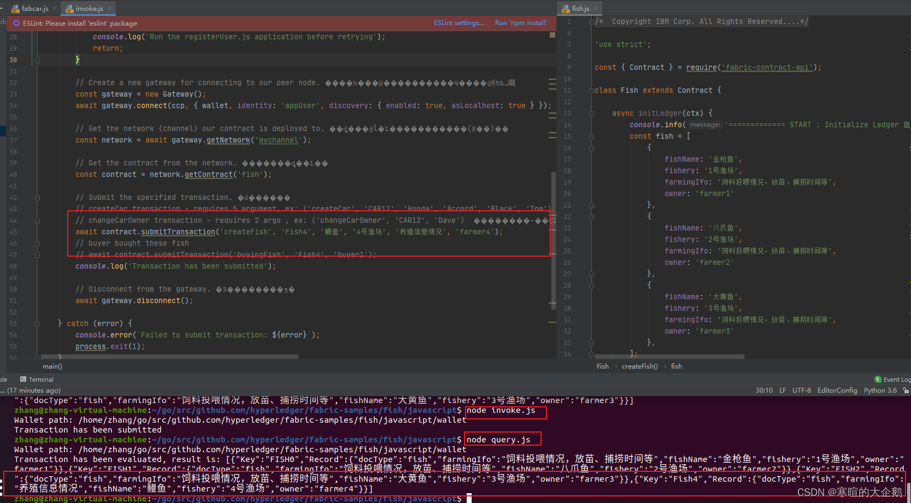The width and height of the screenshot is (911, 503).
Task: Collapse first fish object fold at line 16
Action: (591, 148)
